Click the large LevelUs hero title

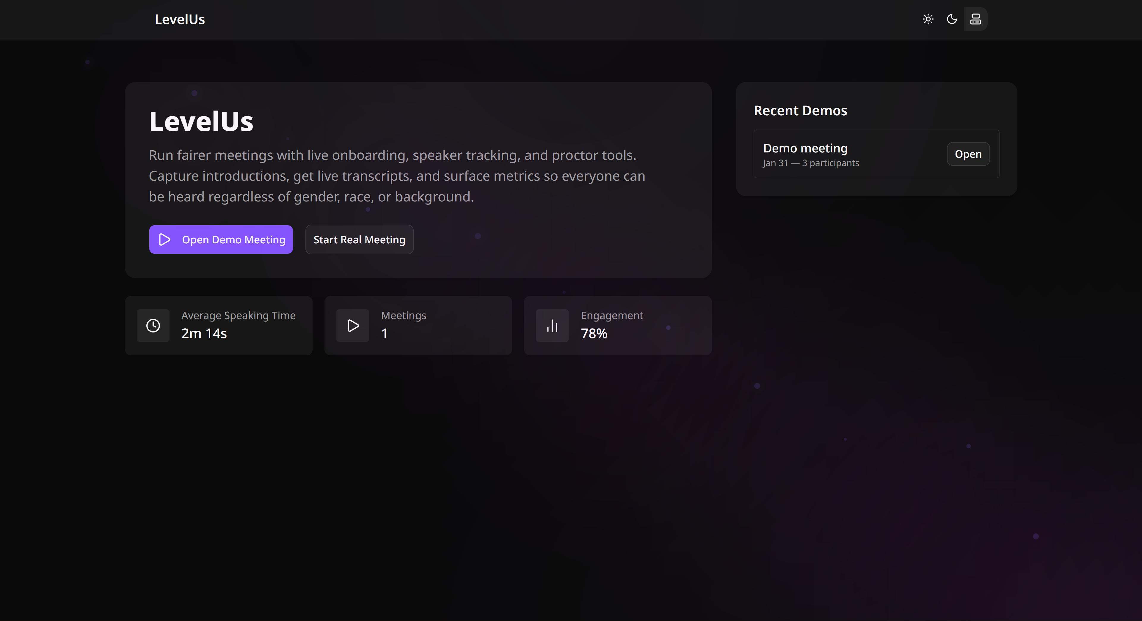(201, 121)
